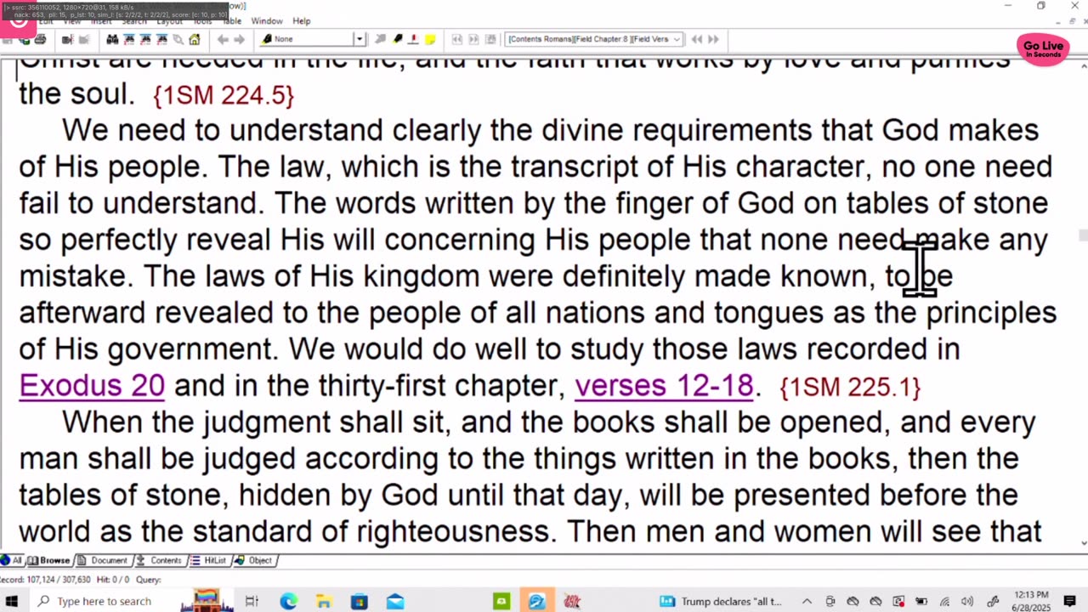
Task: Open the Mail app from taskbar
Action: pyautogui.click(x=395, y=601)
